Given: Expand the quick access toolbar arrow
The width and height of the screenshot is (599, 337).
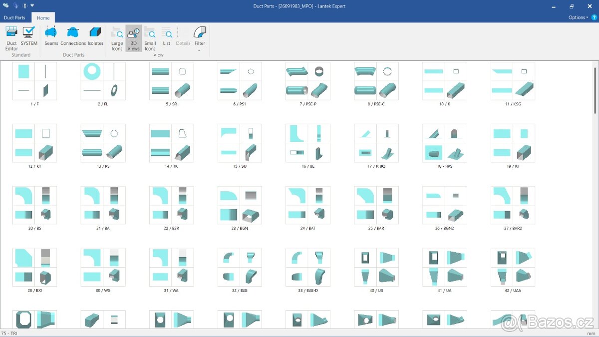Looking at the screenshot, I should pyautogui.click(x=32, y=6).
